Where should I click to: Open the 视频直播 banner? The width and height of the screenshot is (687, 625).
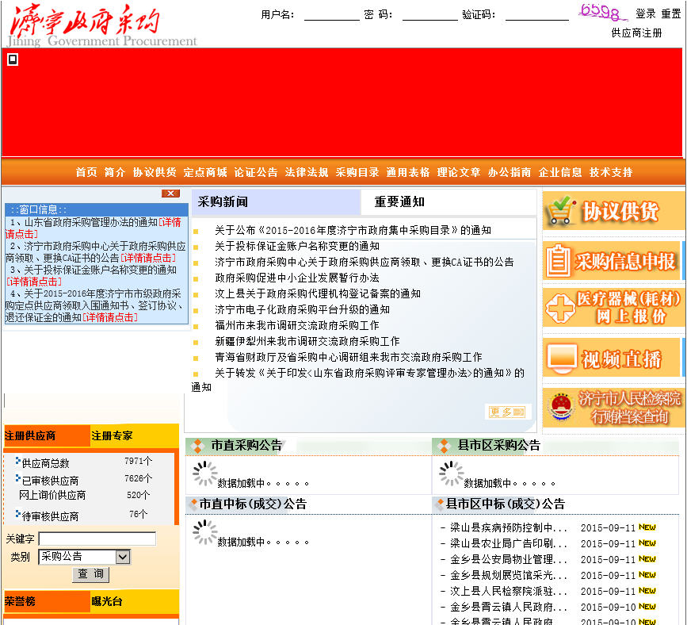tap(613, 358)
